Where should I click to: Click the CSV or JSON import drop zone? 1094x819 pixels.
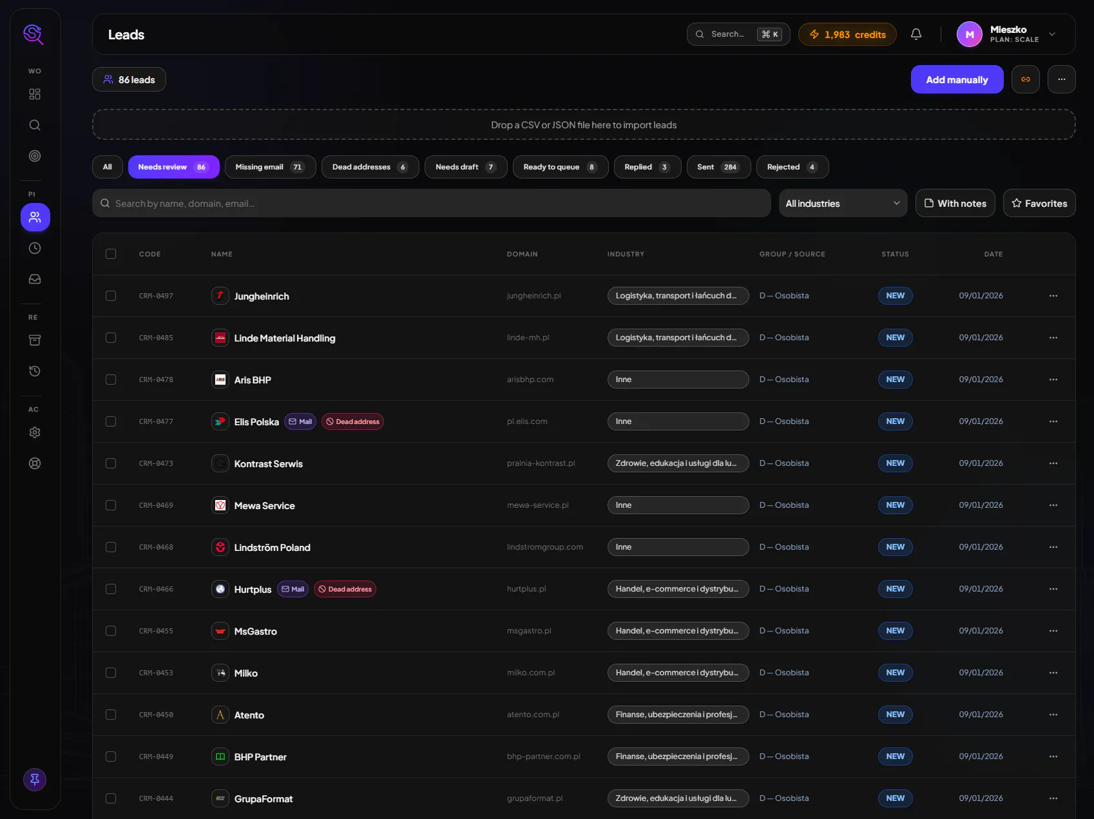pos(584,124)
